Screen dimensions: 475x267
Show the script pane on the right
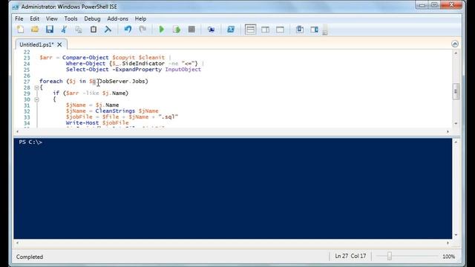[266, 30]
